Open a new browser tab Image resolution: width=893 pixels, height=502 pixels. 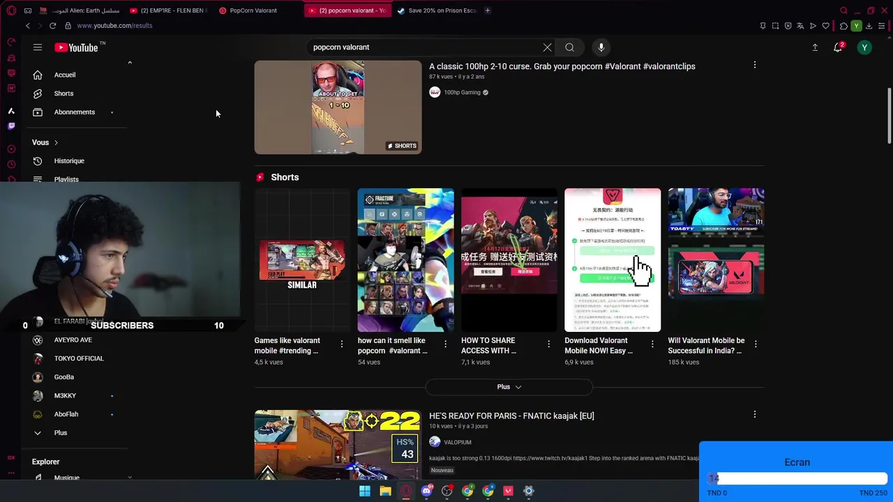pyautogui.click(x=488, y=10)
